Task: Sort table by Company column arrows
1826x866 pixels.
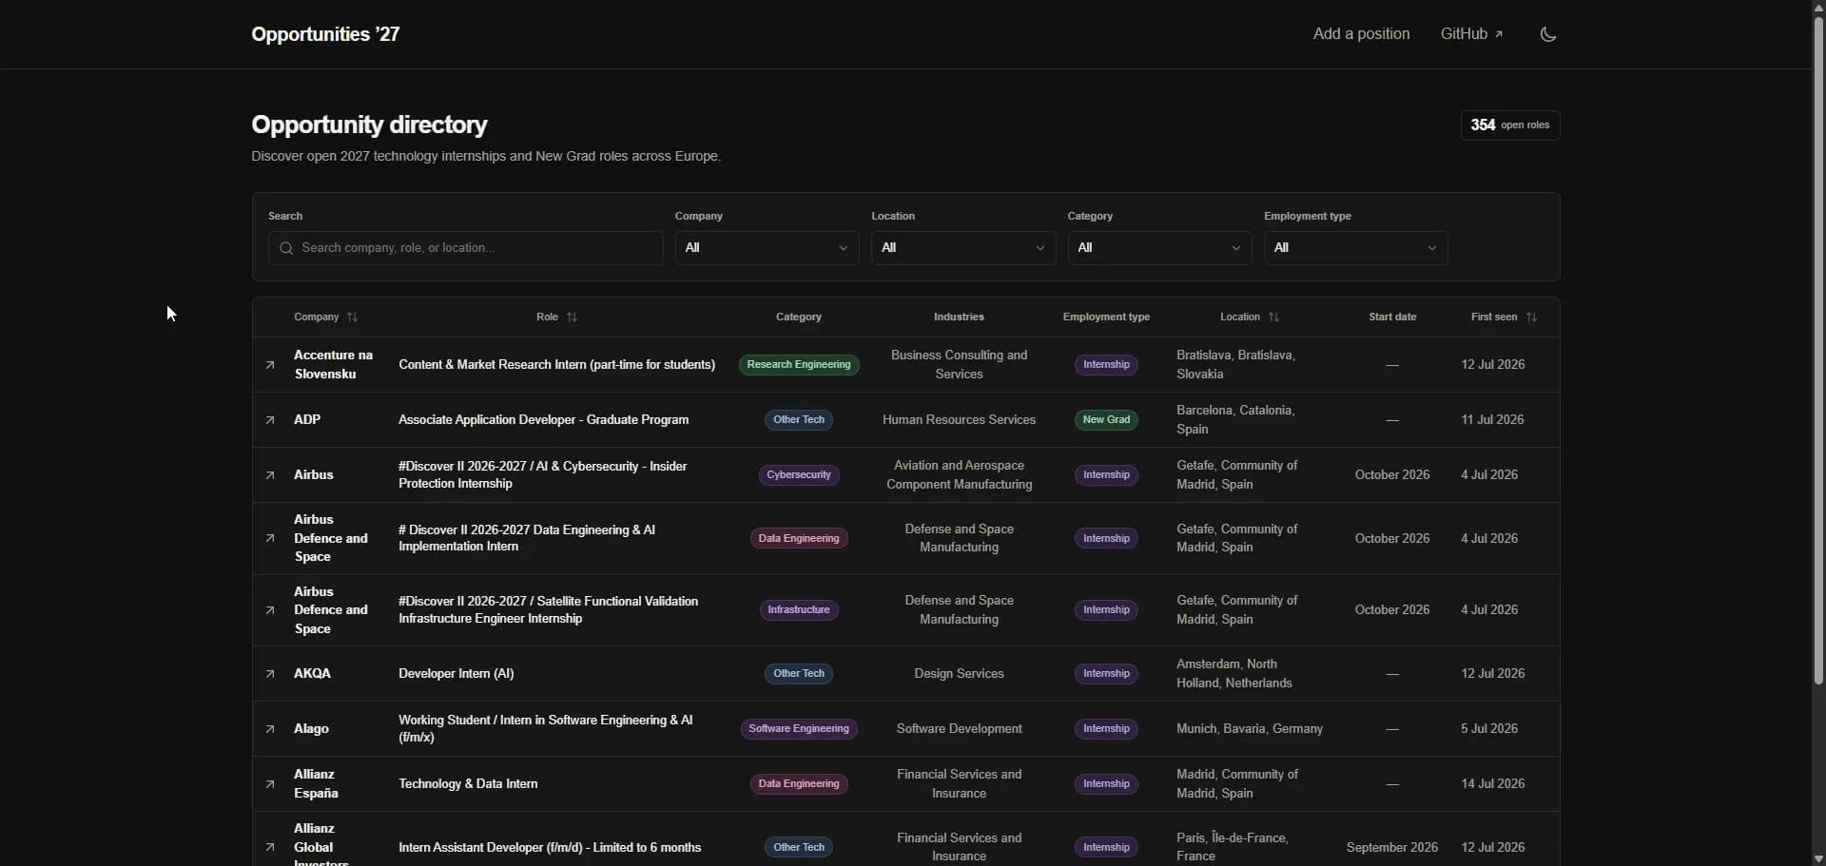Action: 353,318
